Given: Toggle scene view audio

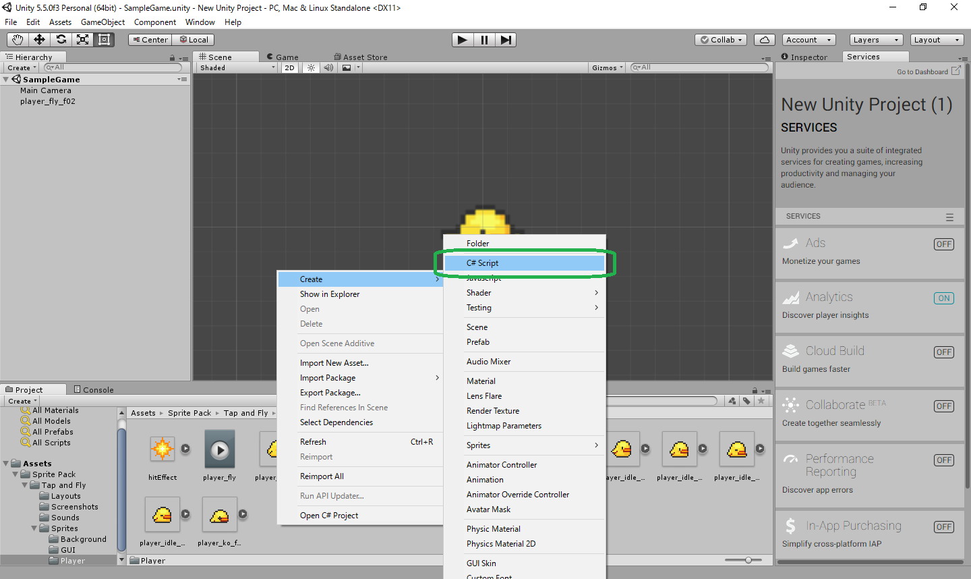Looking at the screenshot, I should (328, 67).
